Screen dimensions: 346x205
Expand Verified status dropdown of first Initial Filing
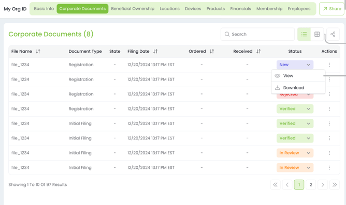295,123
